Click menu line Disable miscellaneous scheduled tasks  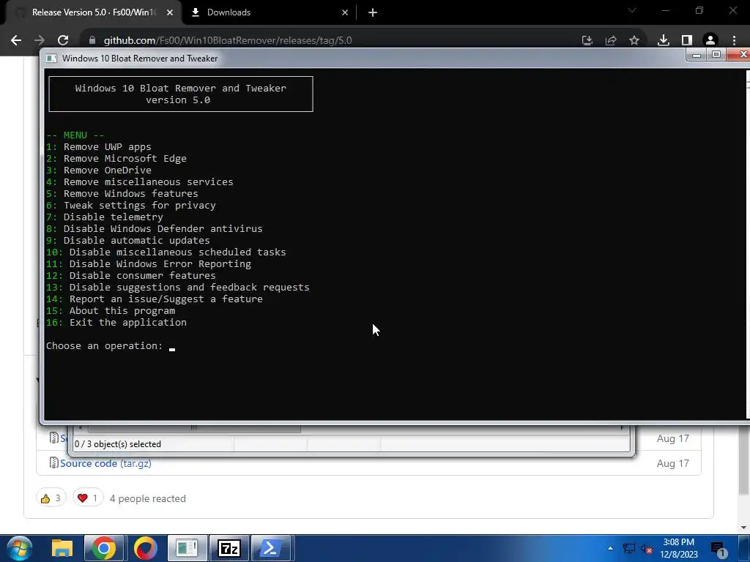pos(166,252)
